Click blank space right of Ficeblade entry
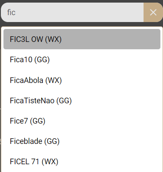Viewport: 163px width, 172px height. coord(110,141)
